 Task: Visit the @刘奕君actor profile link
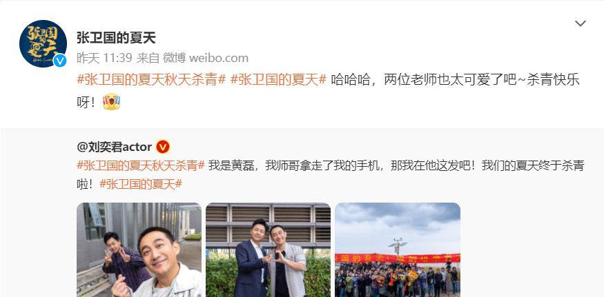[115, 147]
